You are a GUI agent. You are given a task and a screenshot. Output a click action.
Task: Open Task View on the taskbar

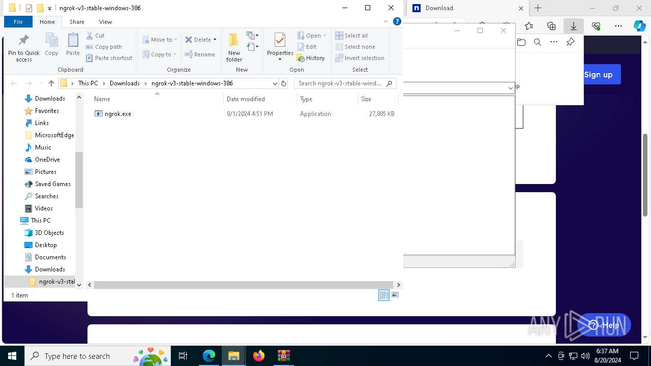(x=183, y=356)
